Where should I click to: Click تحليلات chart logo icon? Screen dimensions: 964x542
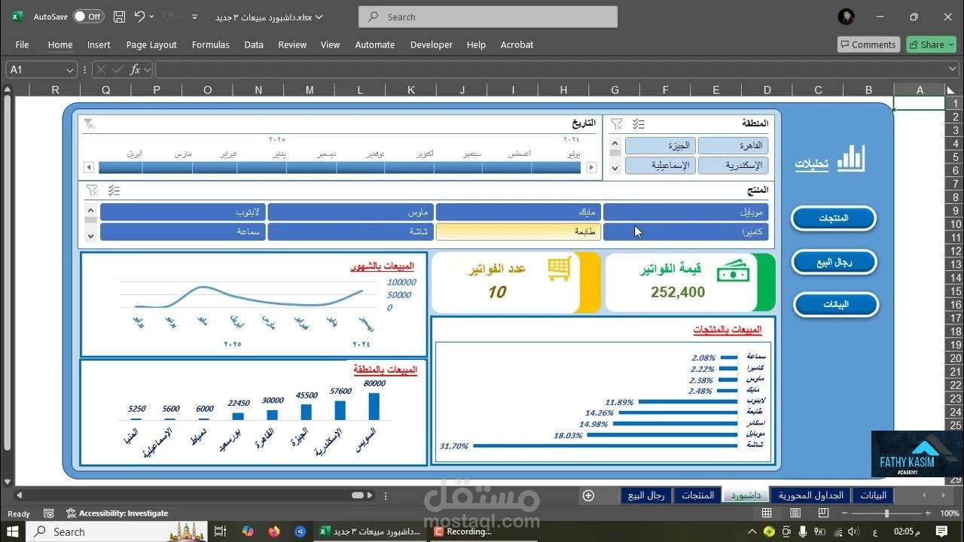852,157
